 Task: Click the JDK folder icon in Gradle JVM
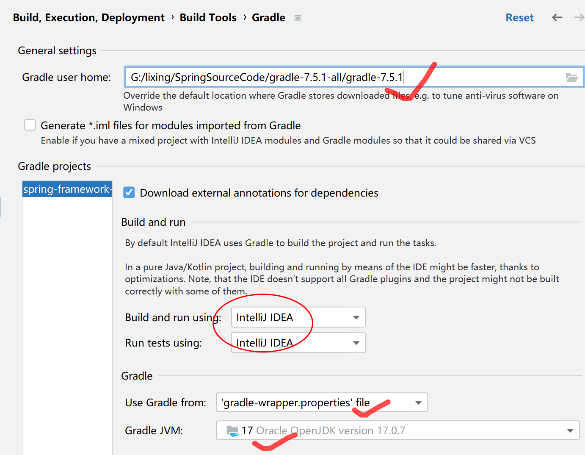pyautogui.click(x=232, y=431)
